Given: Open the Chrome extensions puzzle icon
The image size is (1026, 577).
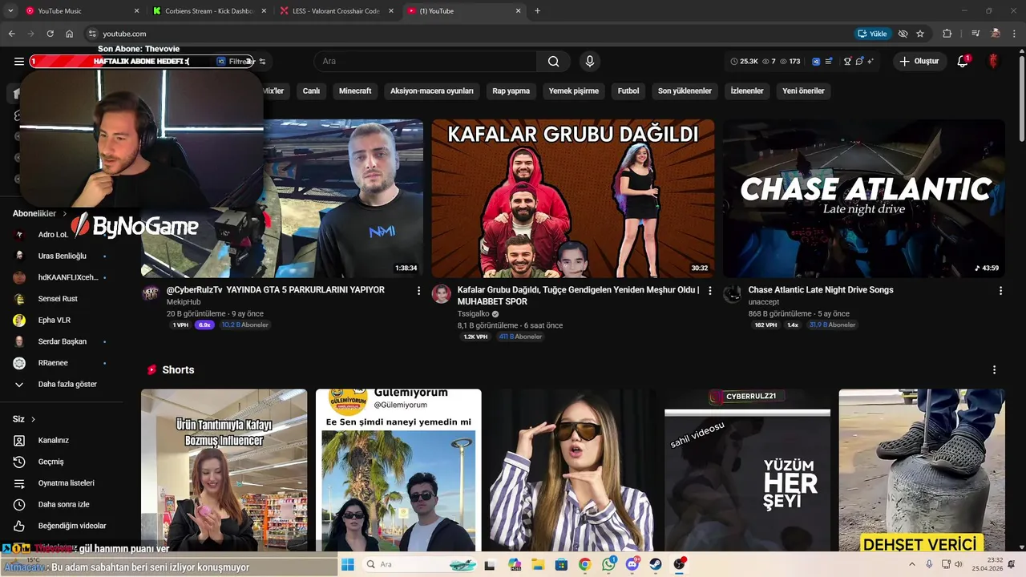Looking at the screenshot, I should click(x=947, y=34).
